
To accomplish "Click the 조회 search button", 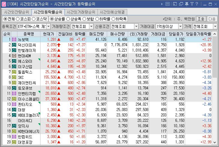I will click(x=201, y=19).
